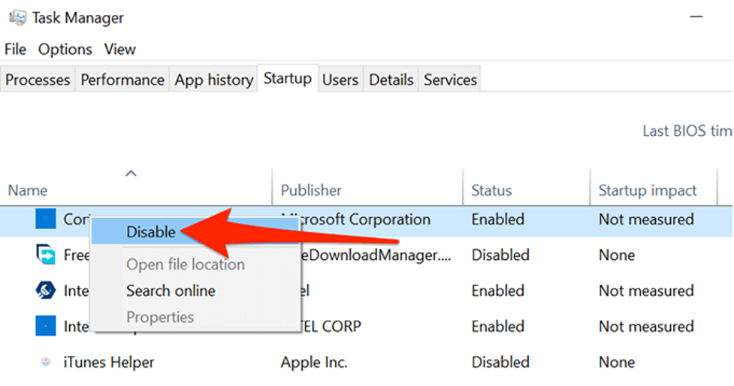Click Properties in the context menu
The image size is (734, 386).
click(x=160, y=317)
